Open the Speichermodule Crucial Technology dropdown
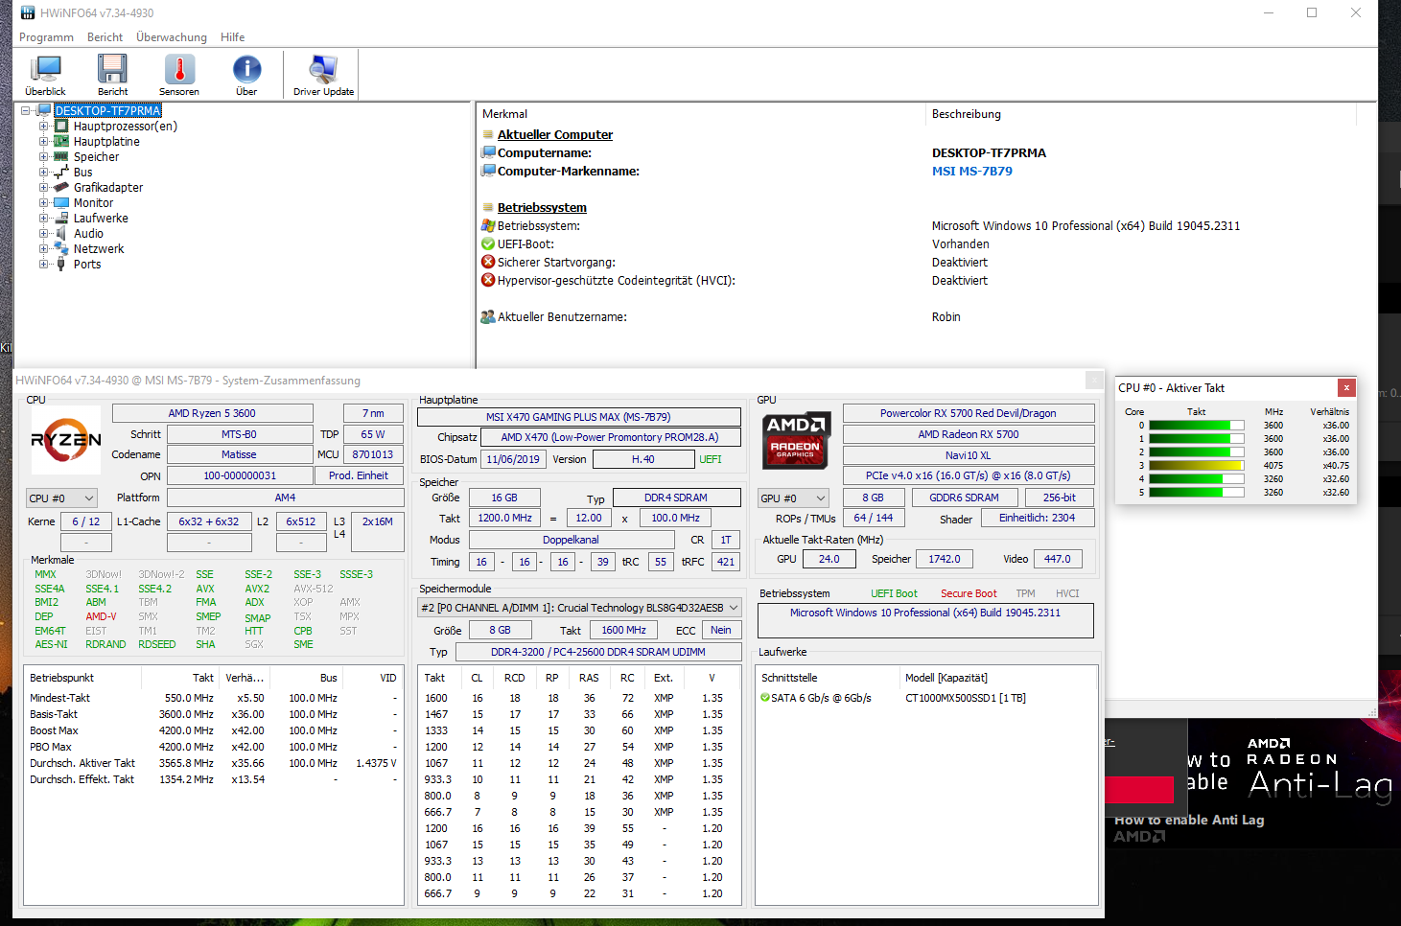Viewport: 1401px width, 926px height. pyautogui.click(x=580, y=608)
